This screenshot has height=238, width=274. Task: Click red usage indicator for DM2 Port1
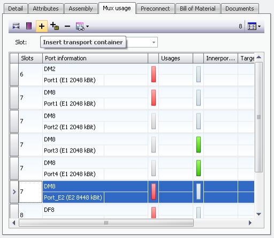[x=154, y=74]
